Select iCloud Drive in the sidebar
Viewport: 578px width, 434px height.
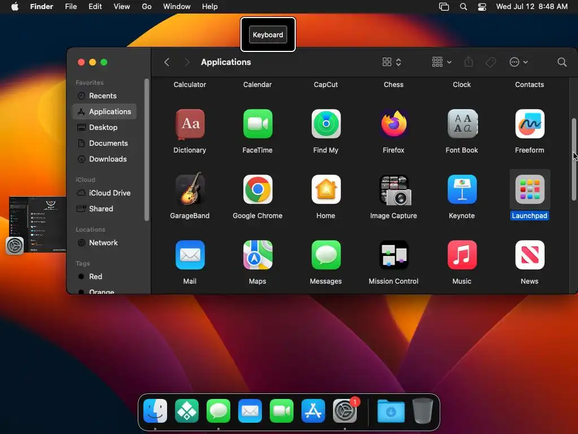coord(104,193)
